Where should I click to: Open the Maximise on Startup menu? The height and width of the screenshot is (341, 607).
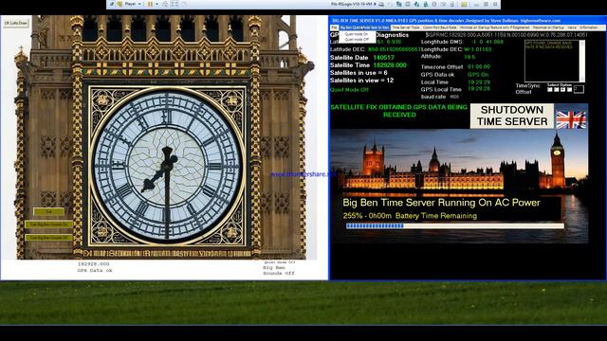548,27
